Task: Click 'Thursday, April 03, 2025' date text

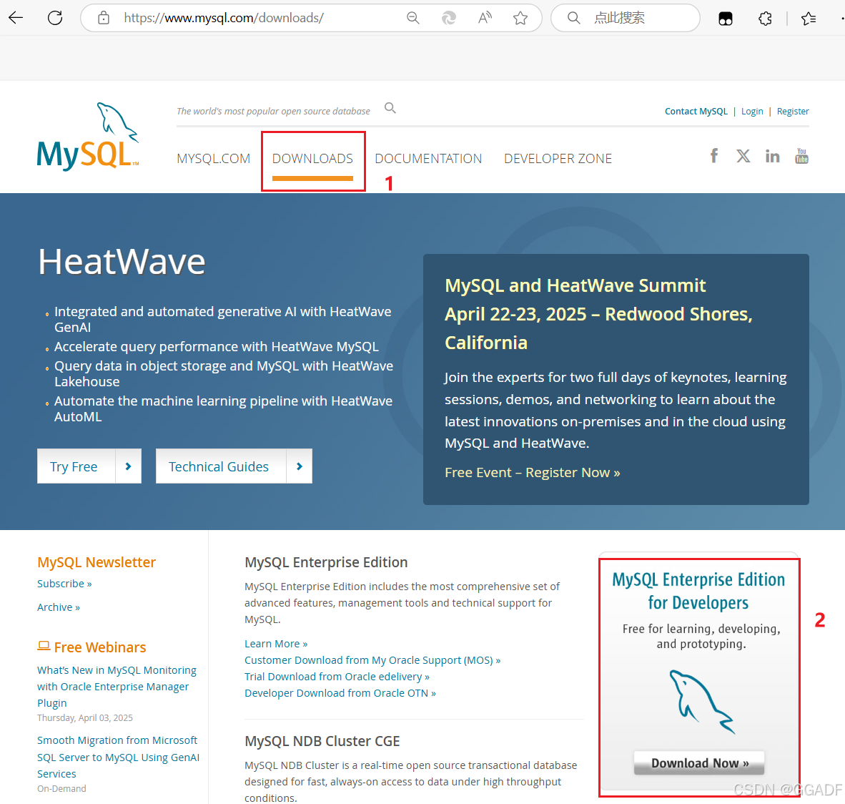Action: (84, 717)
